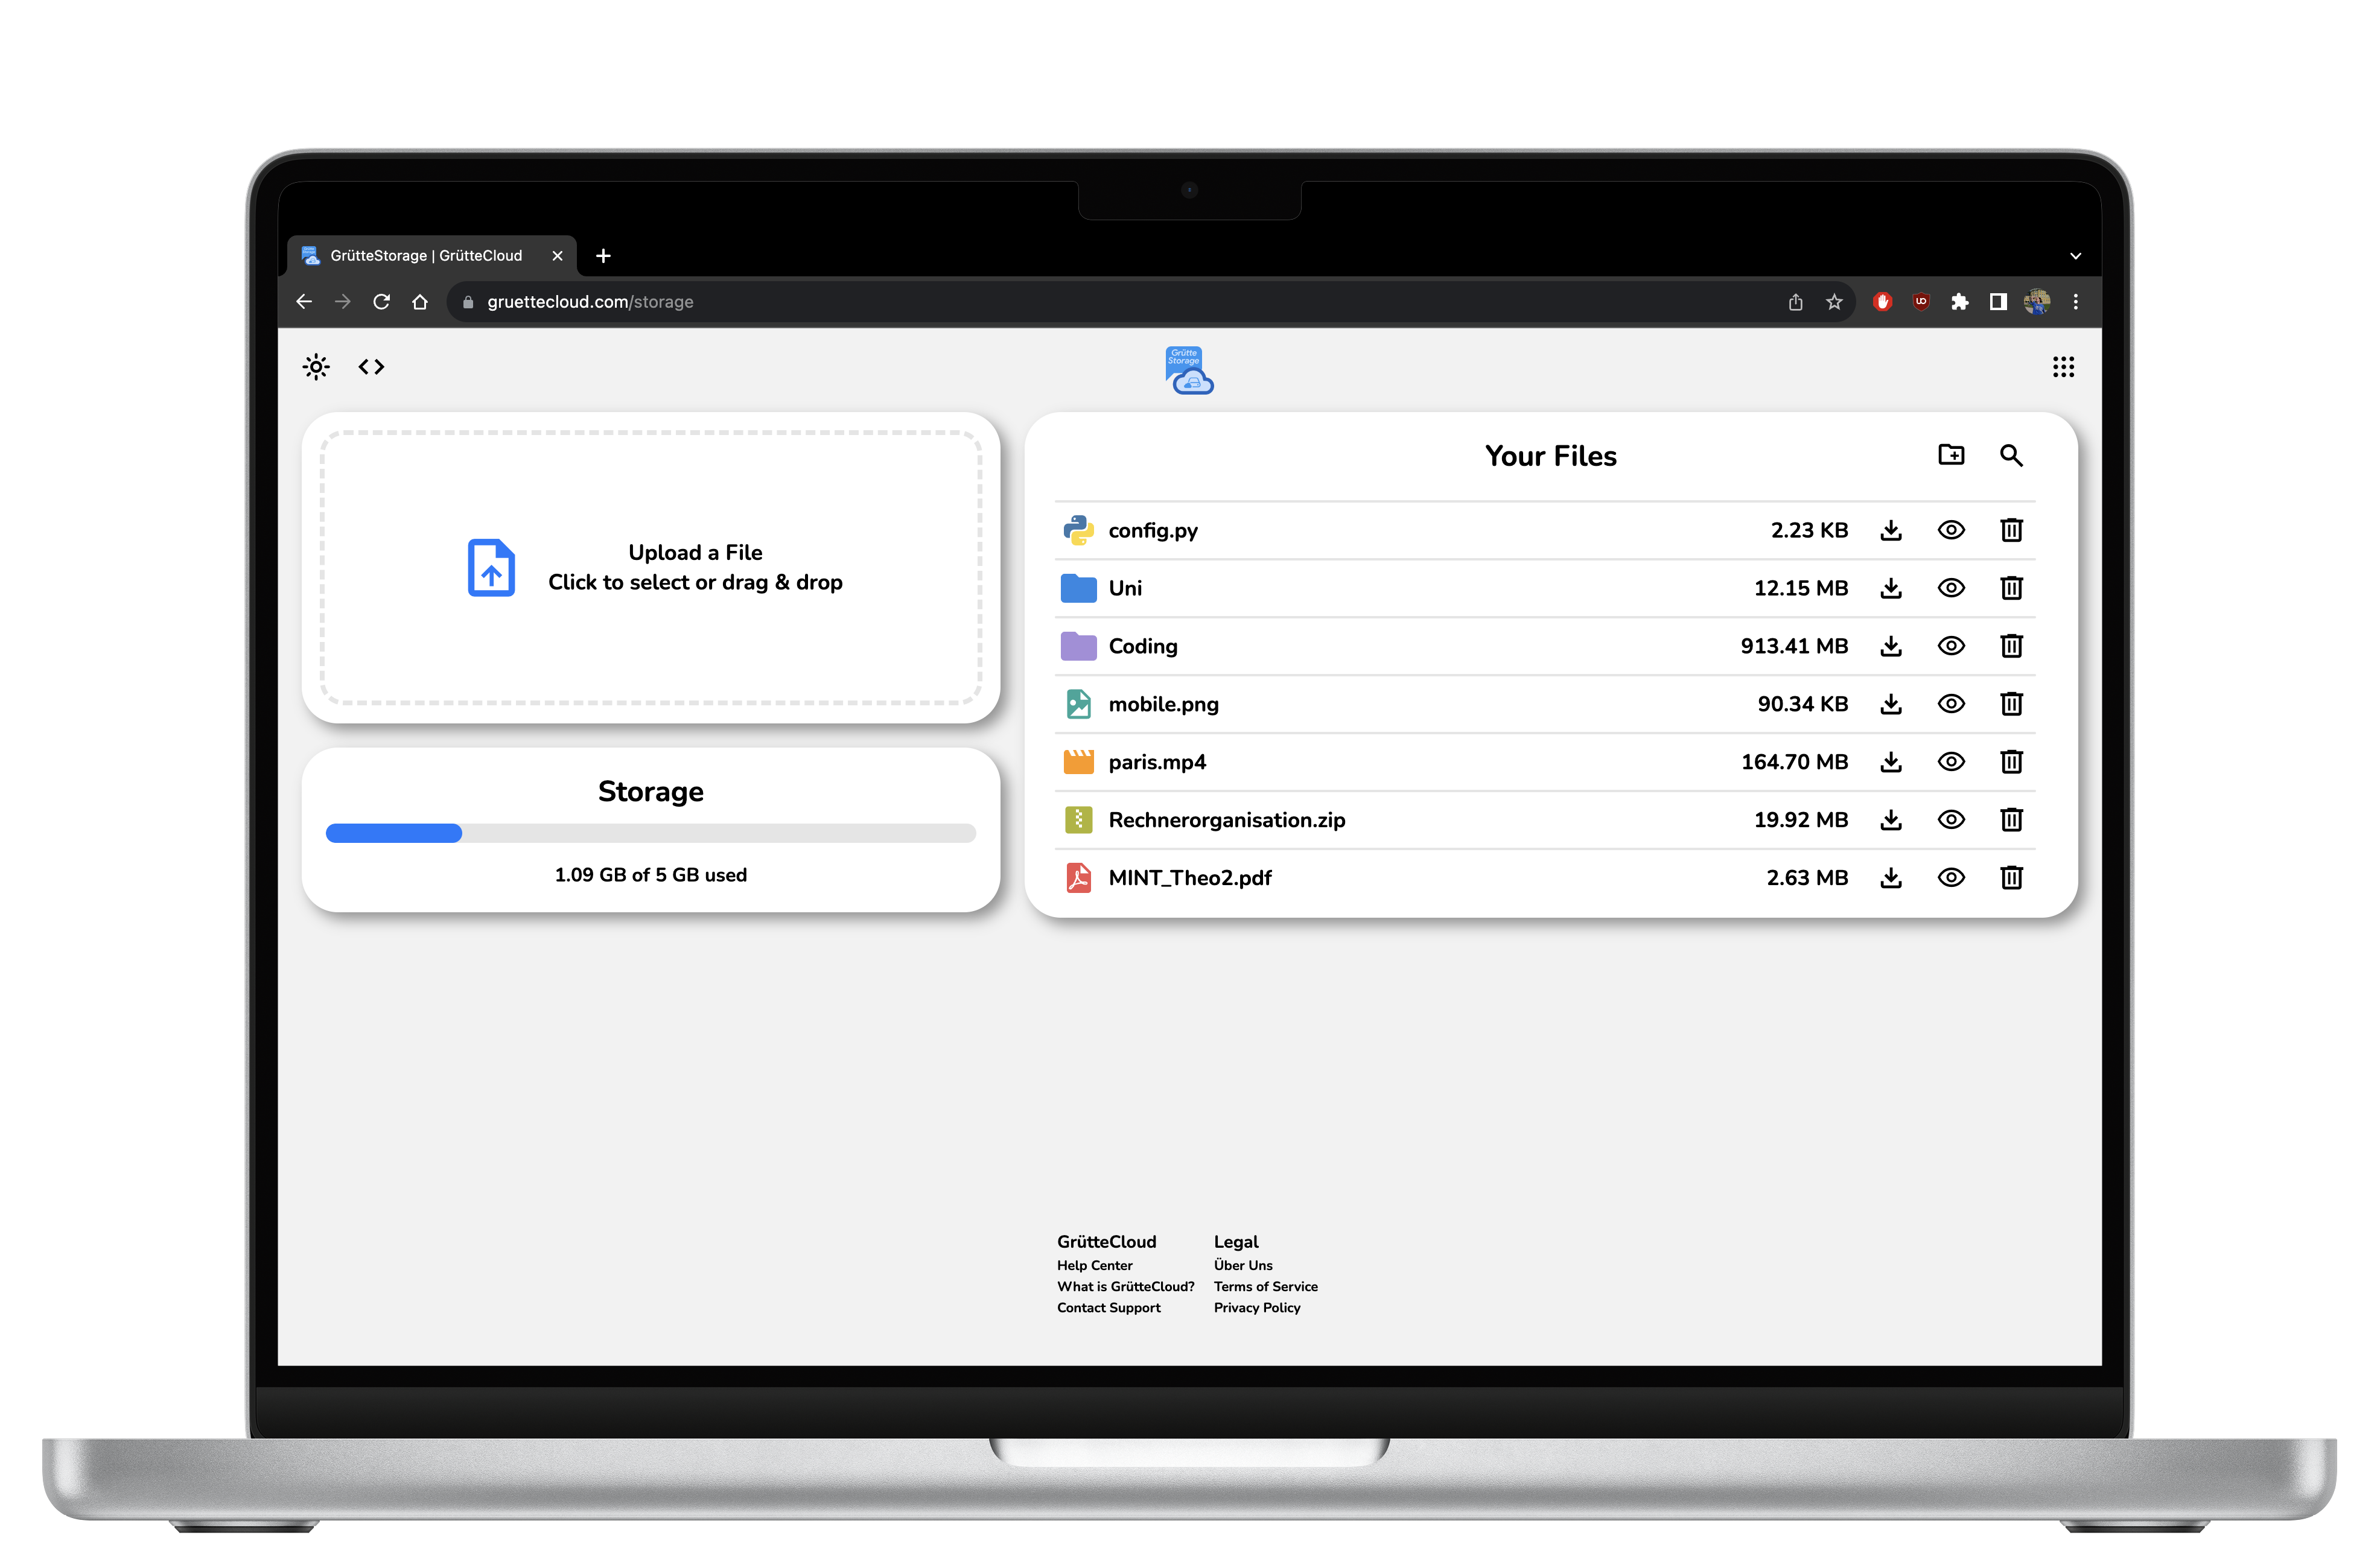Select the paris.mp4 file name
Viewport: 2380px width, 1547px height.
(1157, 763)
